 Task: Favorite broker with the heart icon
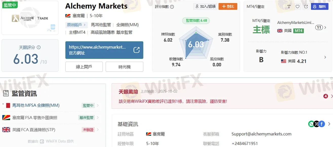pos(298,7)
